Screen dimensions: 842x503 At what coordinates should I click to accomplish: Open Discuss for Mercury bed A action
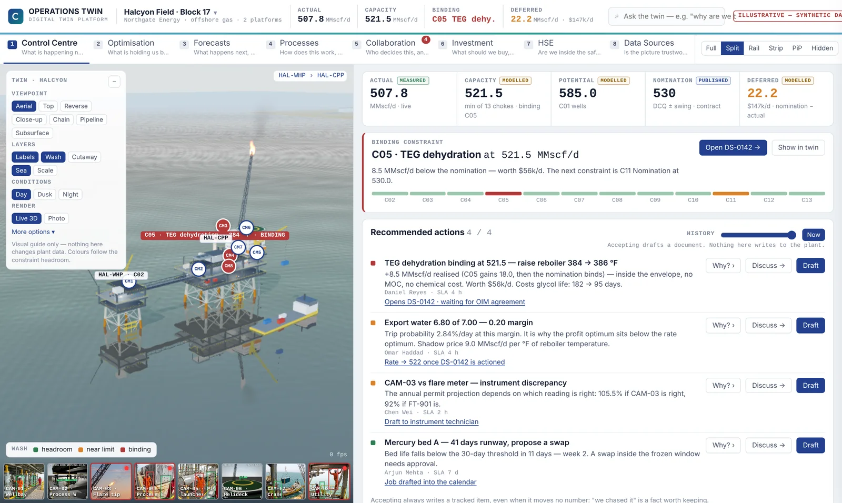coord(768,445)
